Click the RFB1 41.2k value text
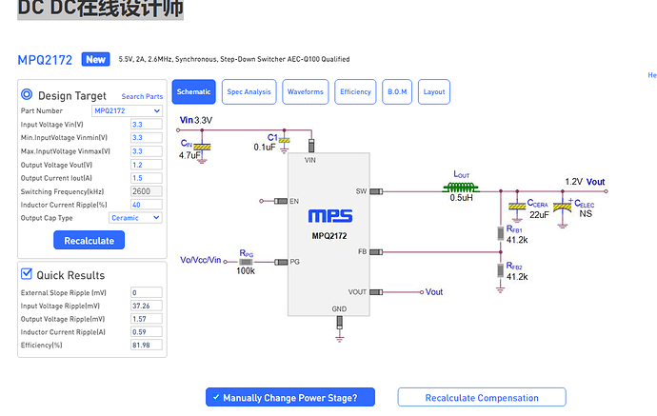Image resolution: width=657 pixels, height=416 pixels. click(517, 240)
